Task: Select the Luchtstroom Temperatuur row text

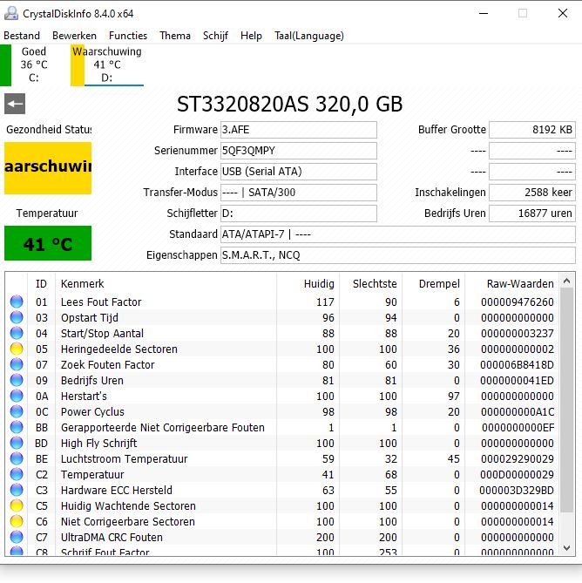Action: pos(124,458)
